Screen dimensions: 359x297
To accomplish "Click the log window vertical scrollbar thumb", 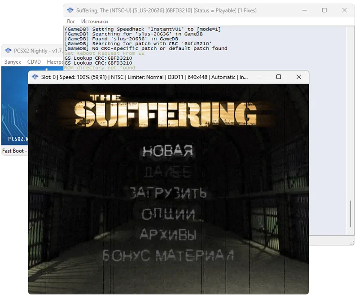I will (350, 214).
